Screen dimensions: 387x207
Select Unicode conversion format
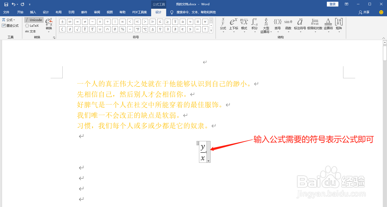pos(34,20)
